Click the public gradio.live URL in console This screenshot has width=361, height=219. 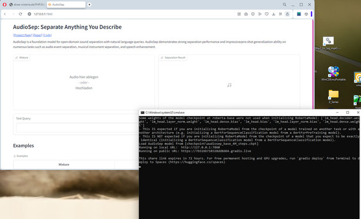pos(216,151)
